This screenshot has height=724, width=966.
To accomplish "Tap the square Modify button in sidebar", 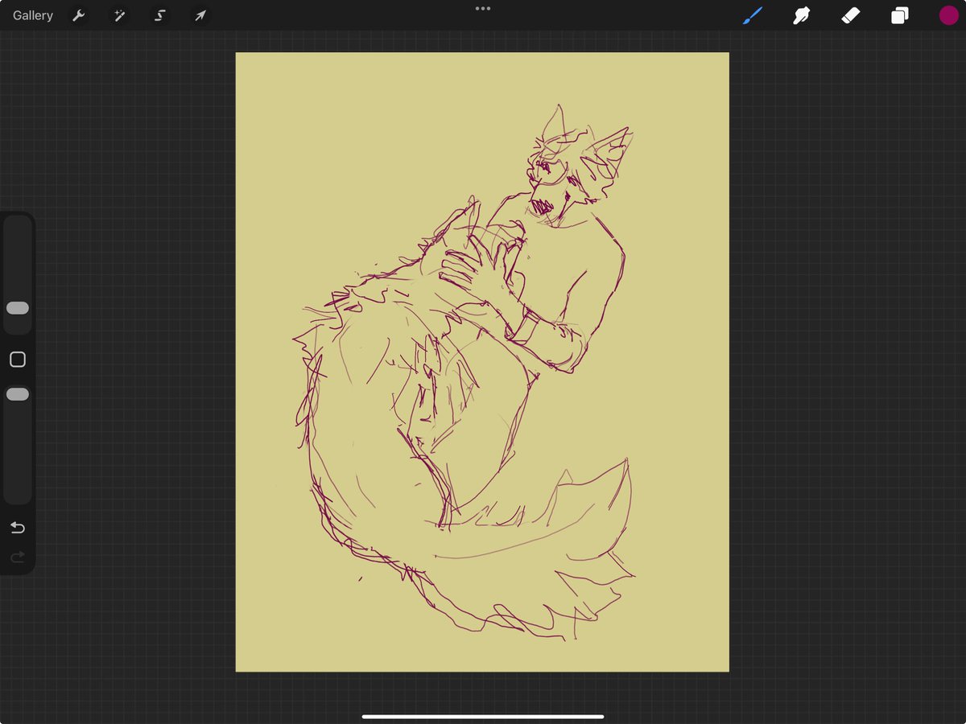I will click(x=18, y=360).
